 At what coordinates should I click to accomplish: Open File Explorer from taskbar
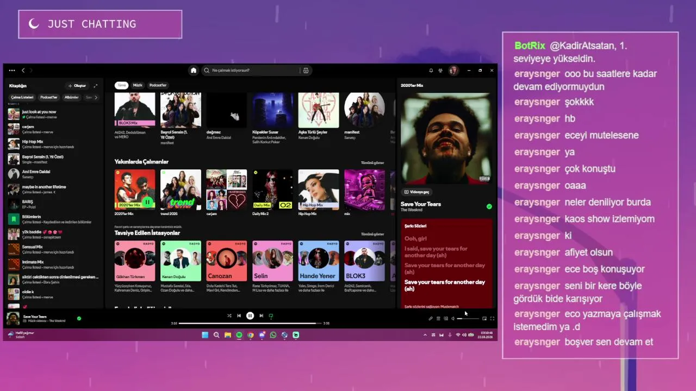point(228,335)
